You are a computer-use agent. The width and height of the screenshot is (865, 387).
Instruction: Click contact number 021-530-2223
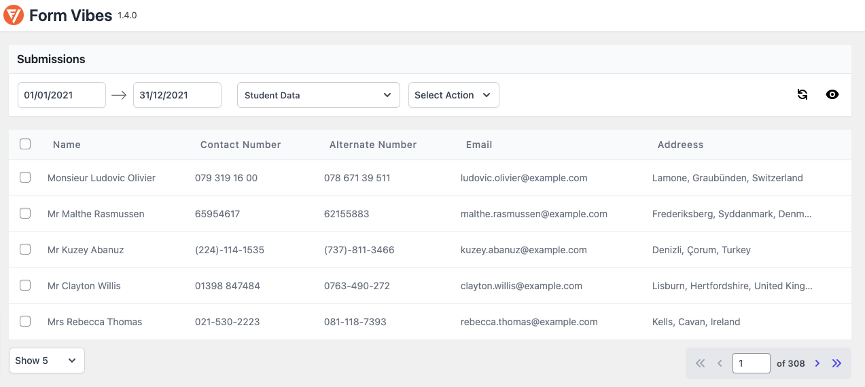tap(228, 322)
